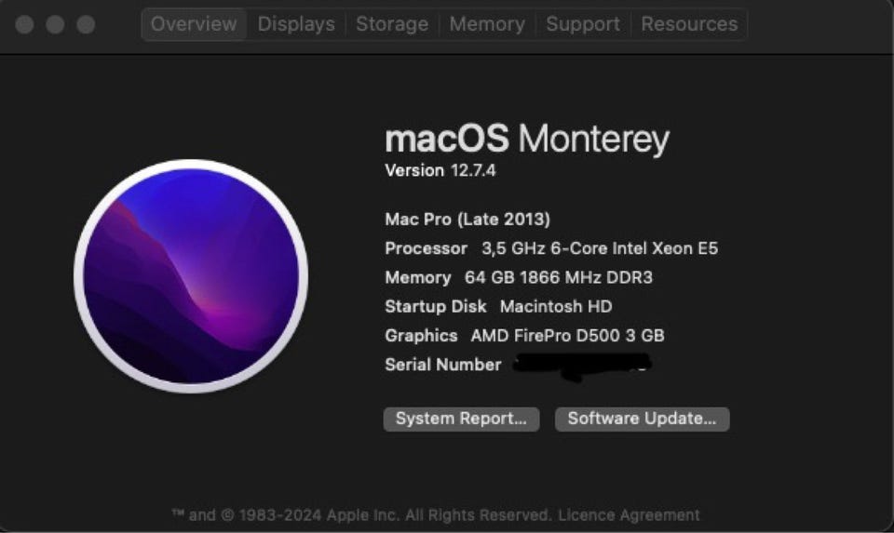Minimize the window with the middle button

(x=55, y=24)
